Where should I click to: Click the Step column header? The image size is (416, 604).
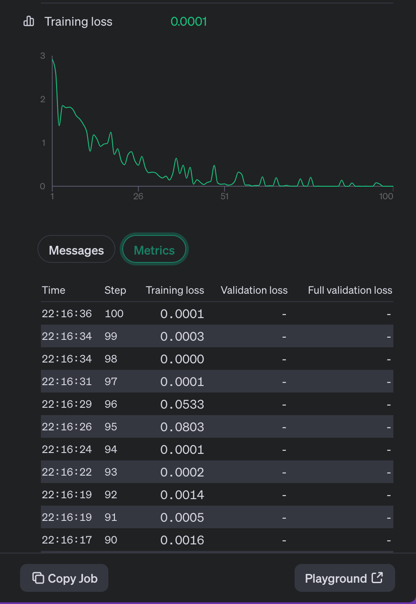[x=115, y=290]
